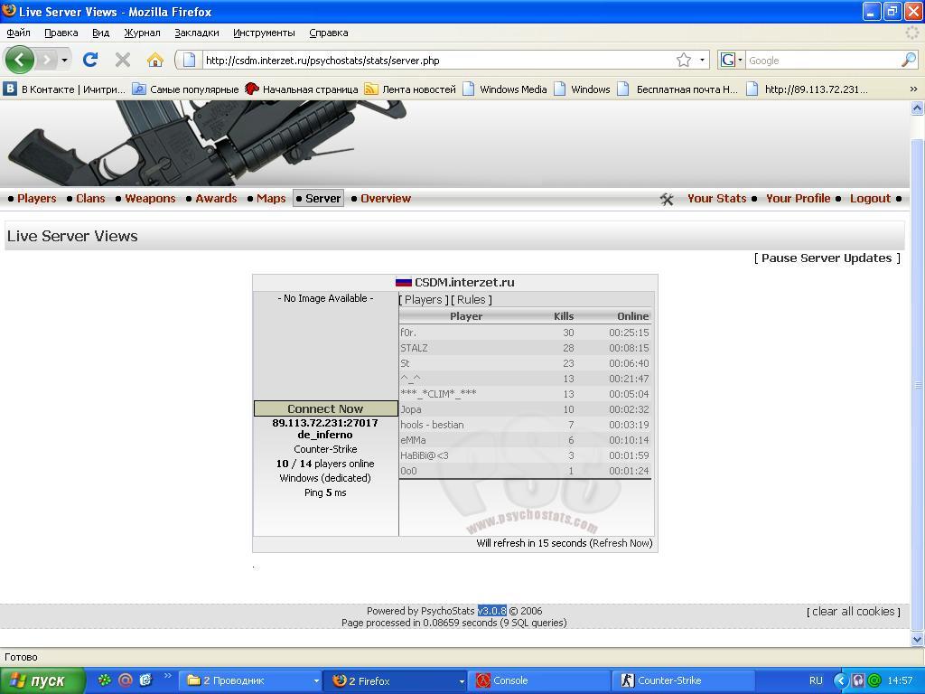Viewport: 925px width, 694px height.
Task: Click the page scrollbar down arrow
Action: [x=917, y=639]
